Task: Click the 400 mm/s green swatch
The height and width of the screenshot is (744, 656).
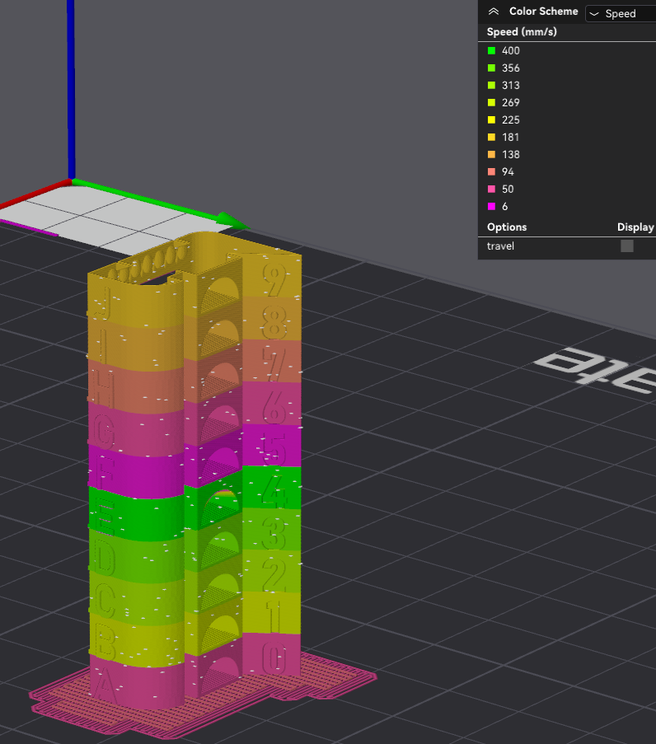Action: coord(491,50)
